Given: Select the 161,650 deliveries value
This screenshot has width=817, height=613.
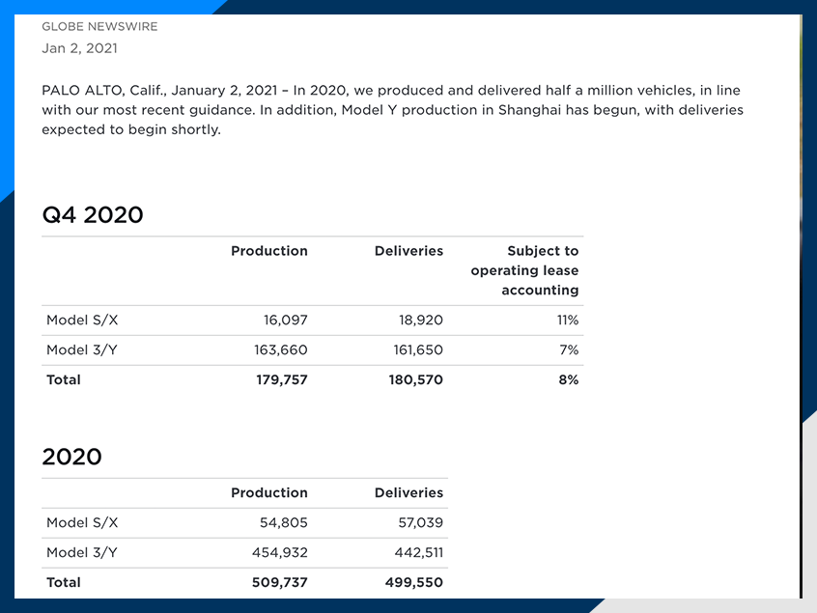Looking at the screenshot, I should click(418, 350).
